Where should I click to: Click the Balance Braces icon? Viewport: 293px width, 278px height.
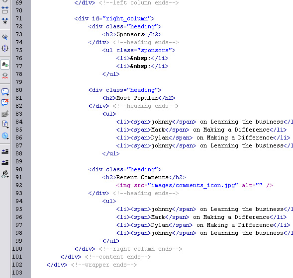[x=5, y=48]
